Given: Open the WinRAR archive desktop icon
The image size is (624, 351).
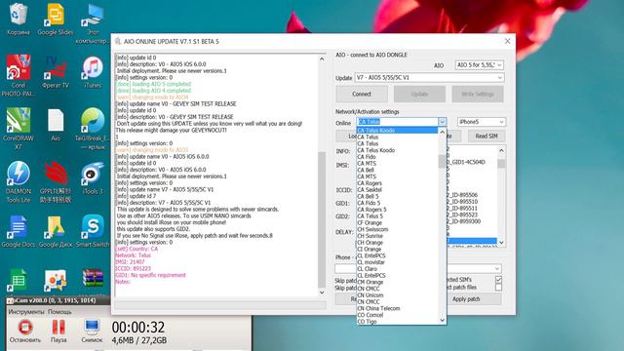Looking at the screenshot, I should [x=93, y=280].
